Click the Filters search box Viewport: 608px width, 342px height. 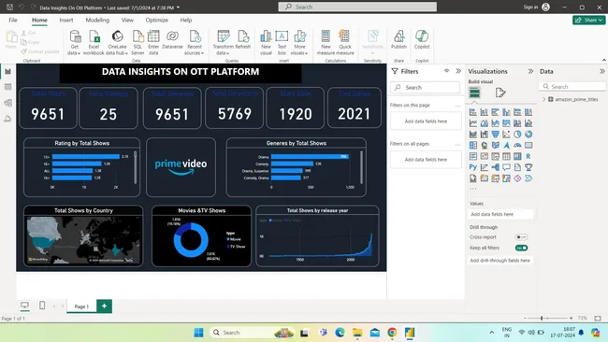coord(426,88)
